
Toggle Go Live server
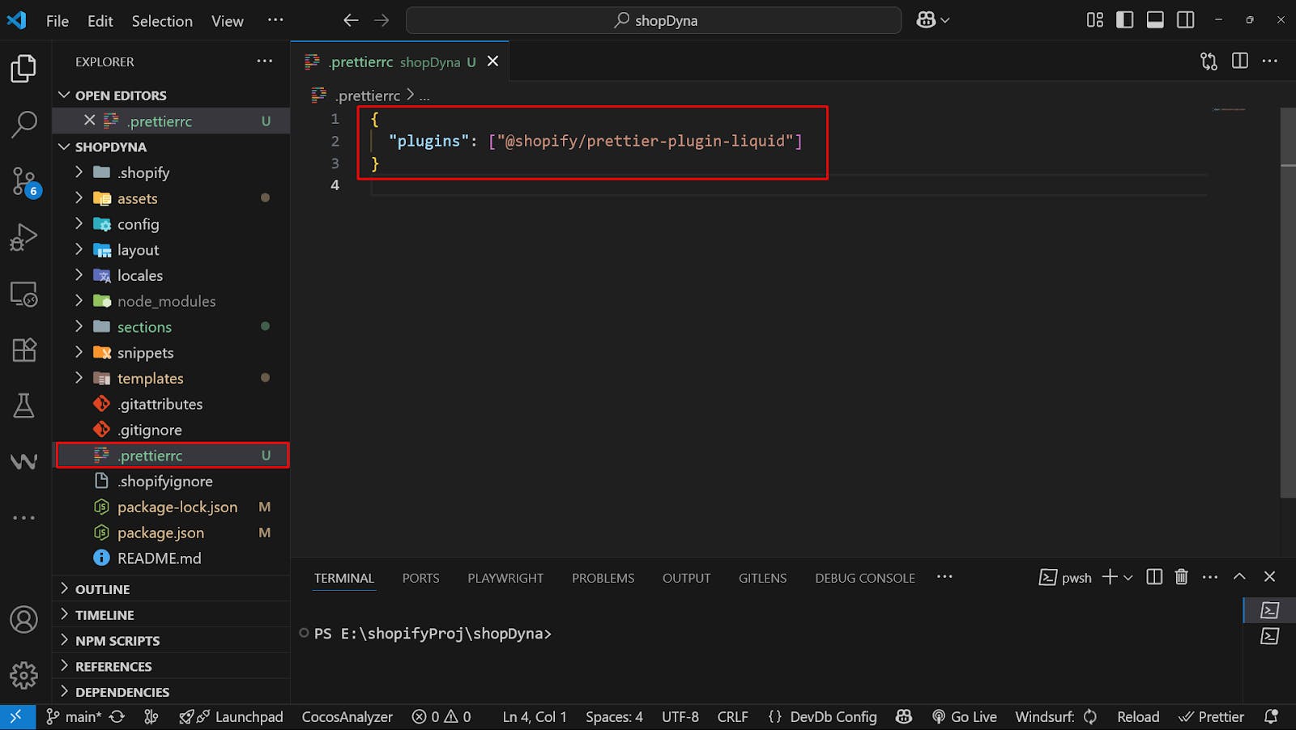(964, 717)
